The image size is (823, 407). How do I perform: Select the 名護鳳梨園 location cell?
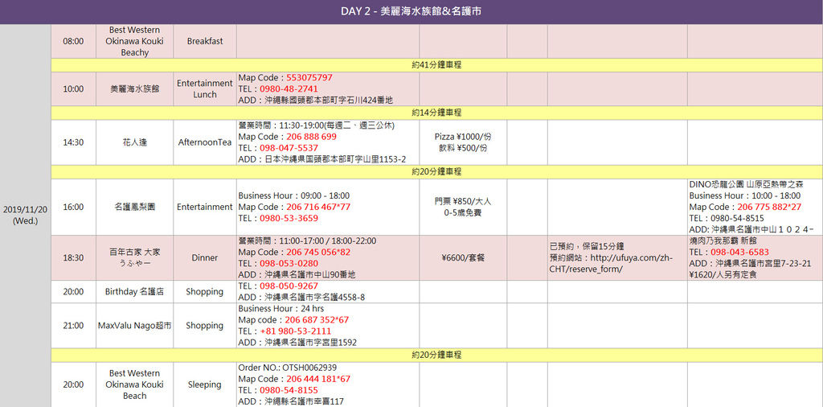click(x=134, y=207)
